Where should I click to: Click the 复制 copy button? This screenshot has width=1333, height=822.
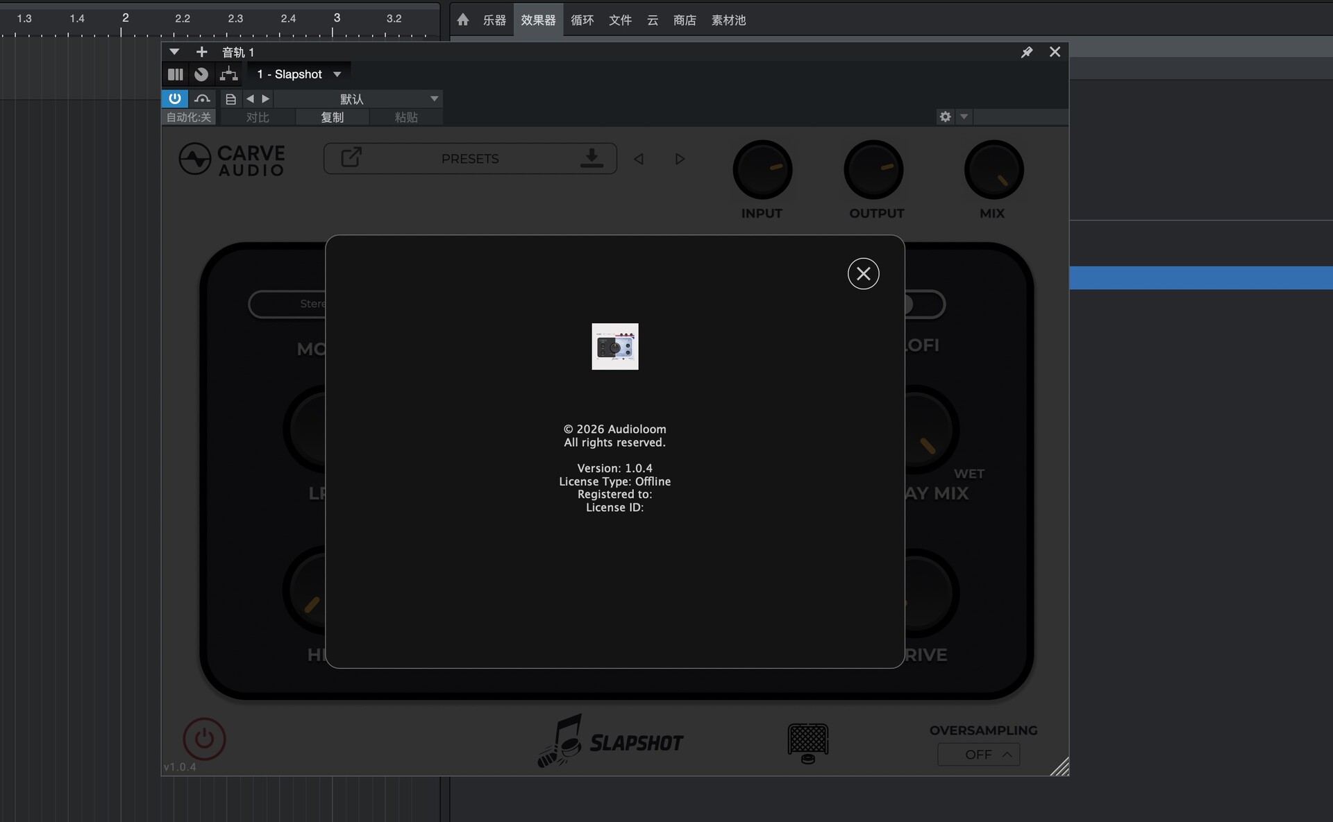tap(332, 117)
